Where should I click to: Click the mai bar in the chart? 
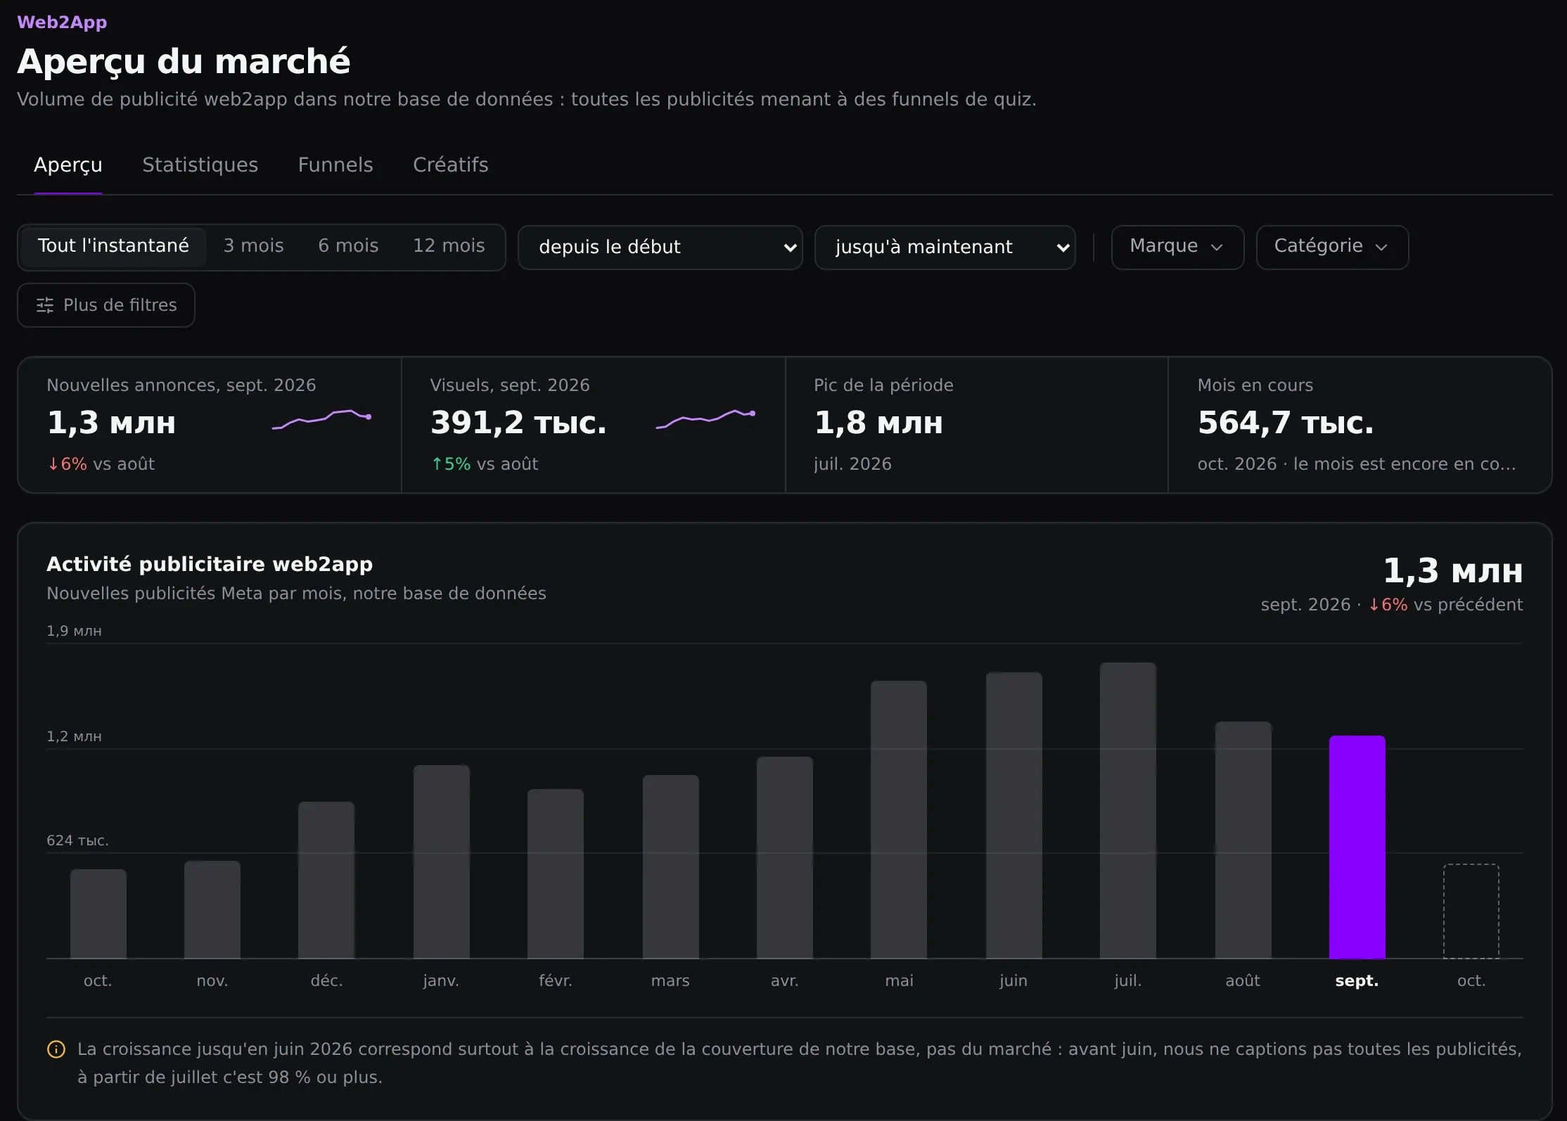[x=899, y=820]
